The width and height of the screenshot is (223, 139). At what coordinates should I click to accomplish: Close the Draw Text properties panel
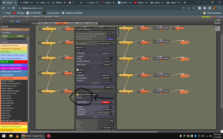point(77,29)
